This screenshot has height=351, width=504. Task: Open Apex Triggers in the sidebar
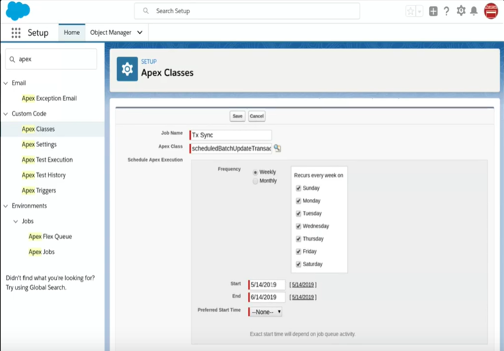click(39, 191)
